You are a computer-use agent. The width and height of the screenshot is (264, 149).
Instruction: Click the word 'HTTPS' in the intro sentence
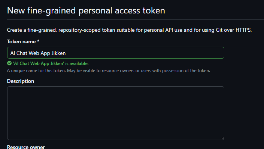243,30
